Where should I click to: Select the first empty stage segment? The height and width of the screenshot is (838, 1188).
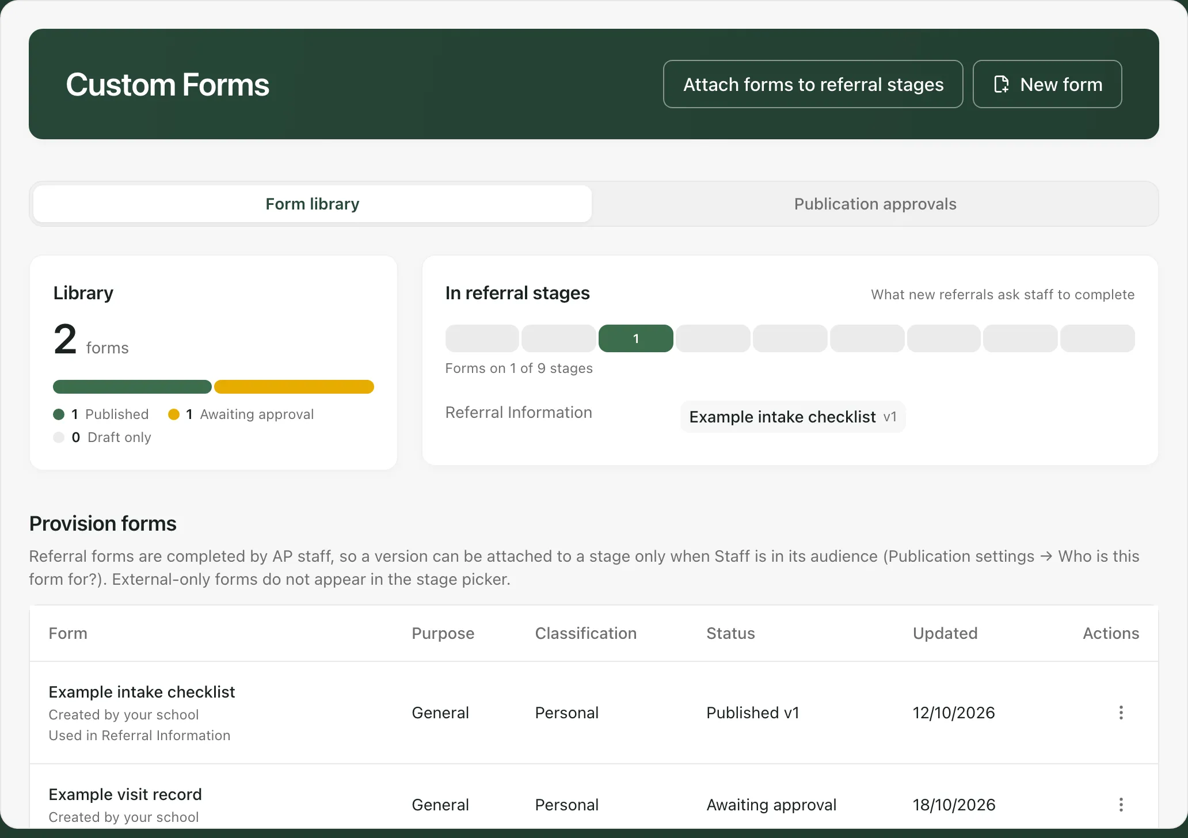click(x=482, y=338)
